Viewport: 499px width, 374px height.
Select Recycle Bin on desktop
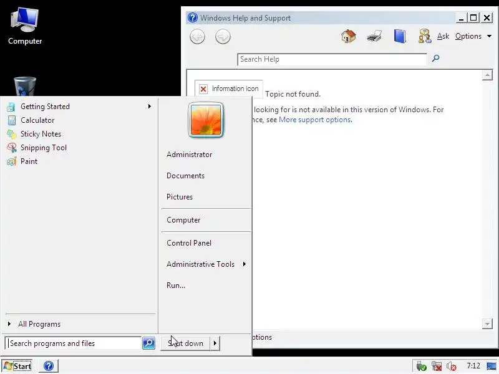[x=25, y=86]
